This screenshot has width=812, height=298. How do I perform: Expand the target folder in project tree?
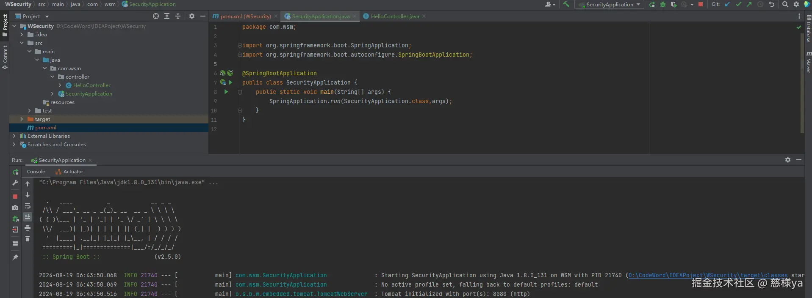click(22, 119)
